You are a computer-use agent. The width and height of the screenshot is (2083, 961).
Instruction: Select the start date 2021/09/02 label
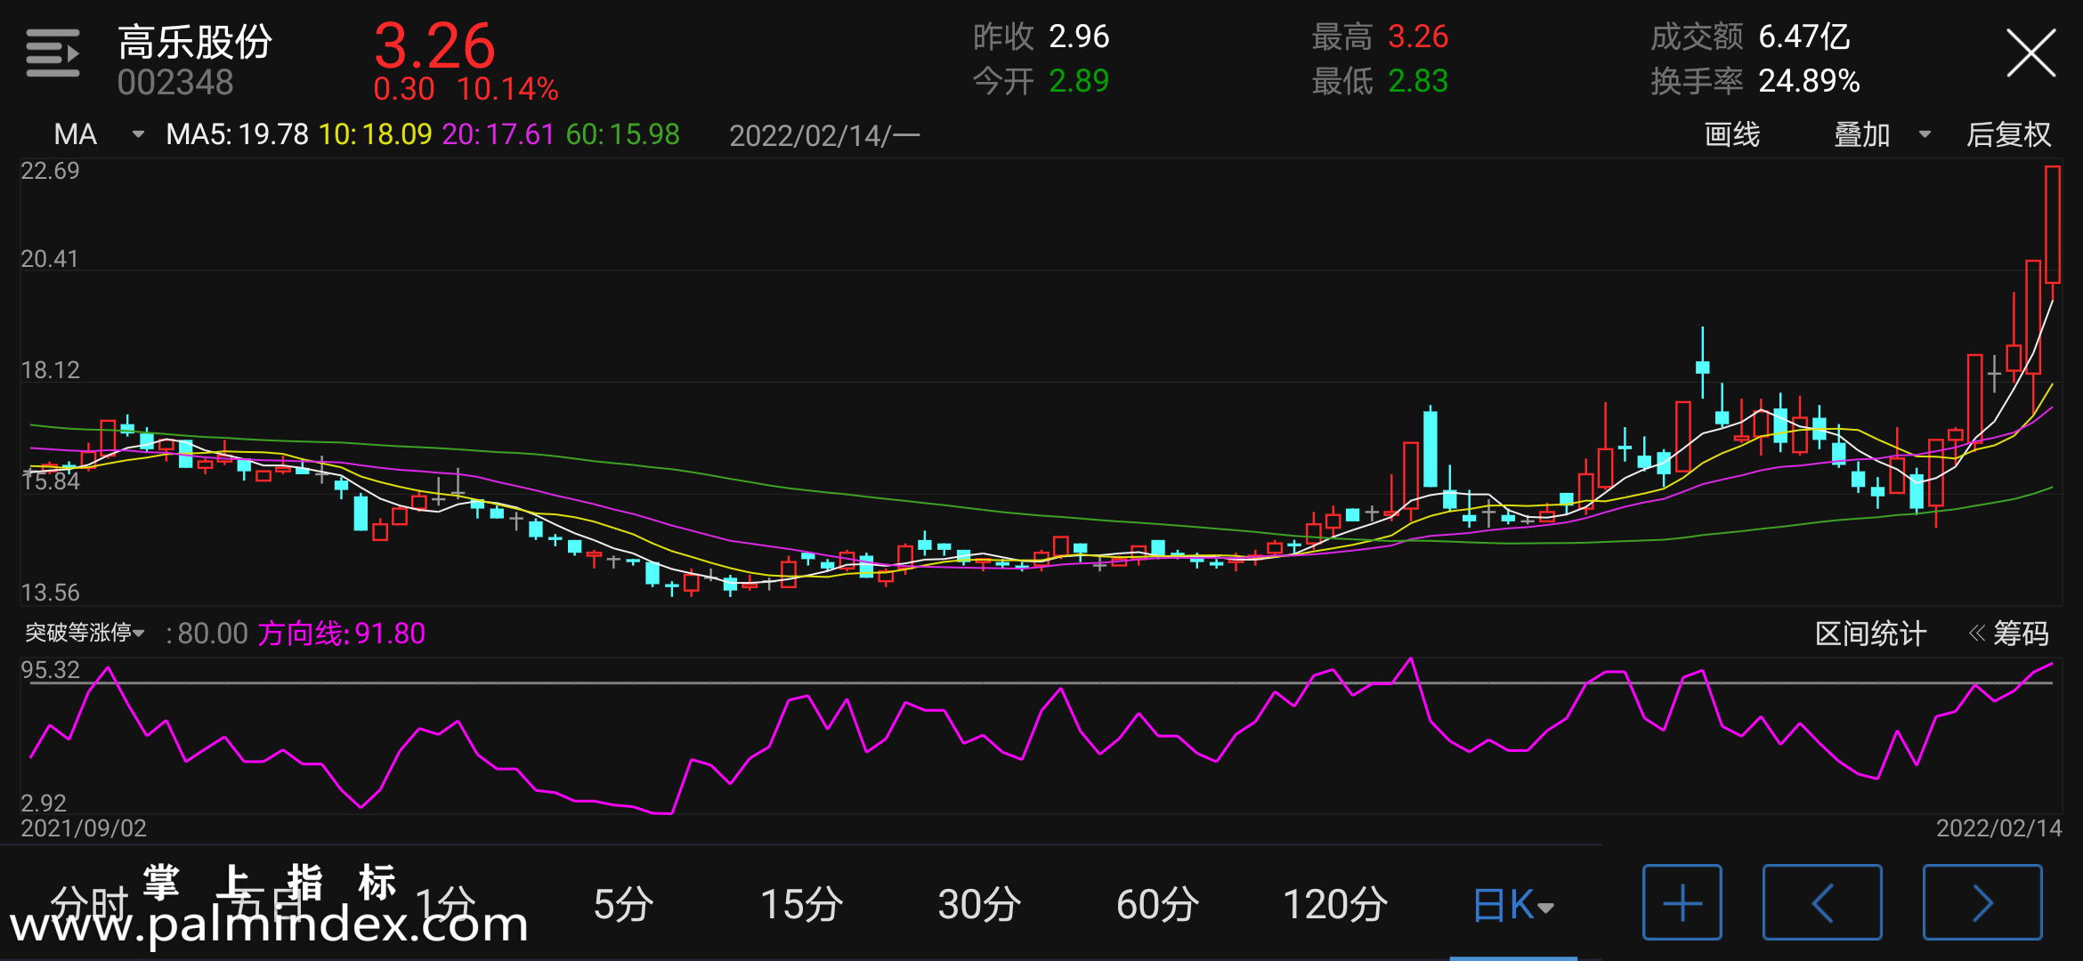pos(84,828)
